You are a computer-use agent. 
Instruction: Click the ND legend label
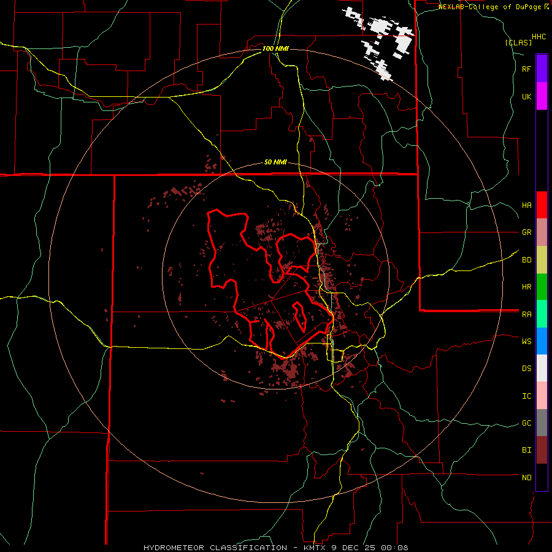[526, 478]
